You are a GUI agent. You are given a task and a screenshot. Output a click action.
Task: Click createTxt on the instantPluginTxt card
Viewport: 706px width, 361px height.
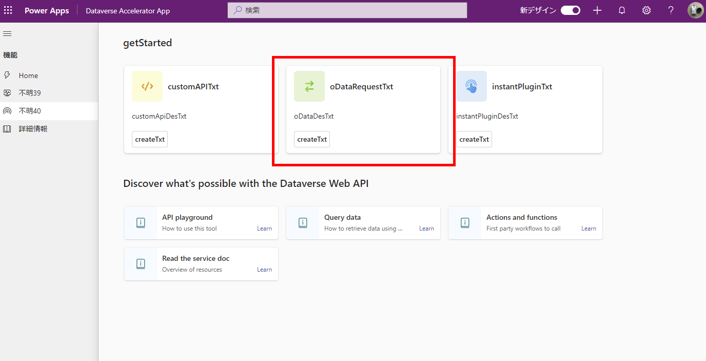coord(474,139)
